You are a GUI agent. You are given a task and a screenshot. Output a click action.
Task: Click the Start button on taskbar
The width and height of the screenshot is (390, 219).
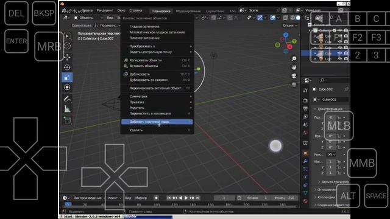coord(66,217)
